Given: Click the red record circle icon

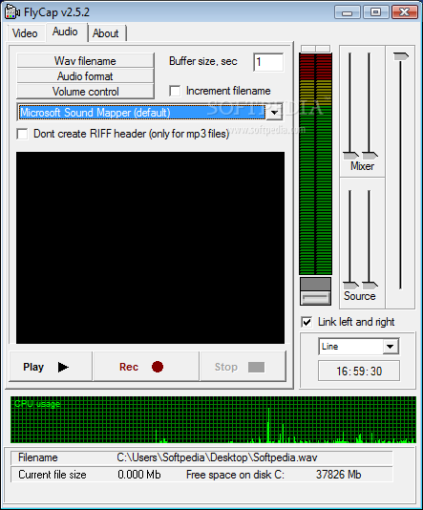Looking at the screenshot, I should pyautogui.click(x=158, y=367).
